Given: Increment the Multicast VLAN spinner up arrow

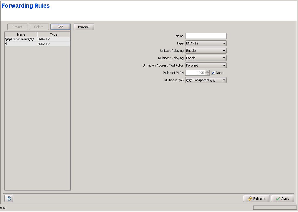Looking at the screenshot, I should click(208, 71).
